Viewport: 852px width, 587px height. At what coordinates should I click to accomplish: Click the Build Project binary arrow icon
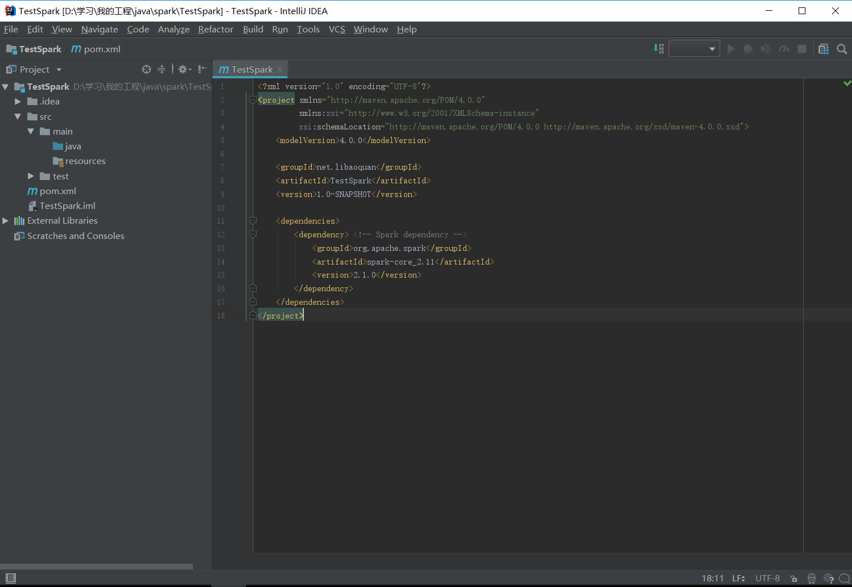point(659,49)
